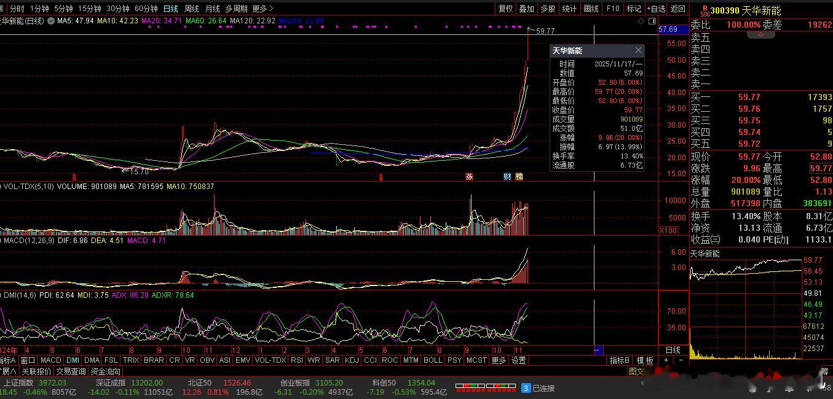Open F10 company information
This screenshot has width=833, height=399.
click(x=613, y=9)
